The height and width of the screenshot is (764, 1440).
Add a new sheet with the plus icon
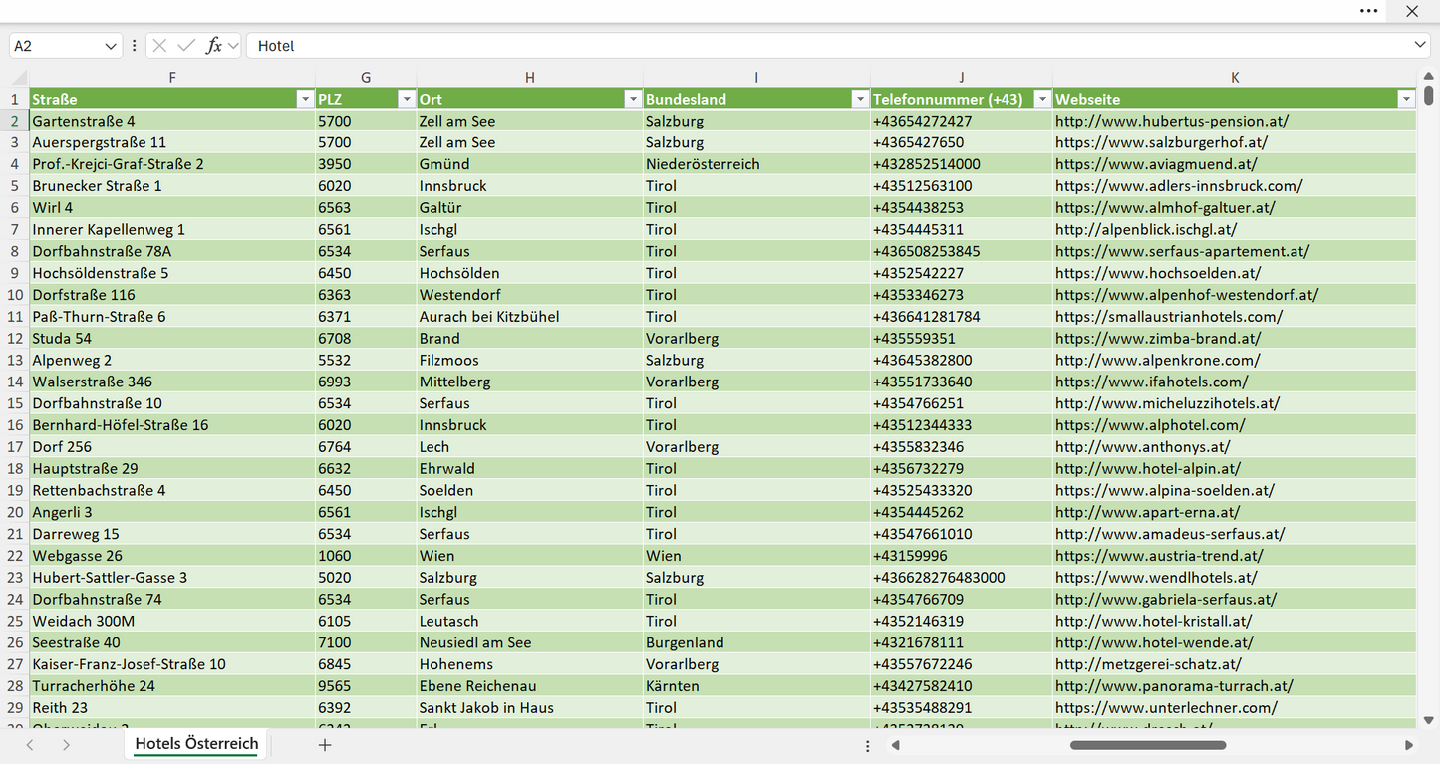click(324, 744)
